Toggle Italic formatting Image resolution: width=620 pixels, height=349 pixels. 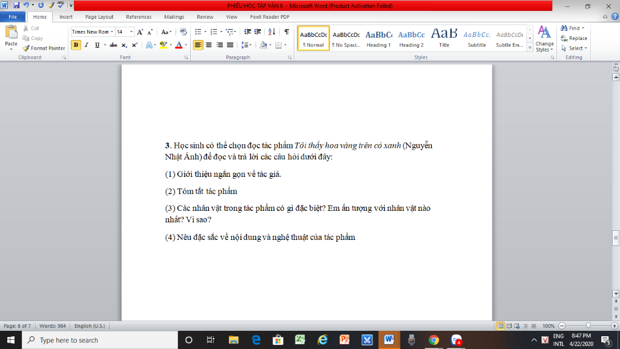[86, 45]
